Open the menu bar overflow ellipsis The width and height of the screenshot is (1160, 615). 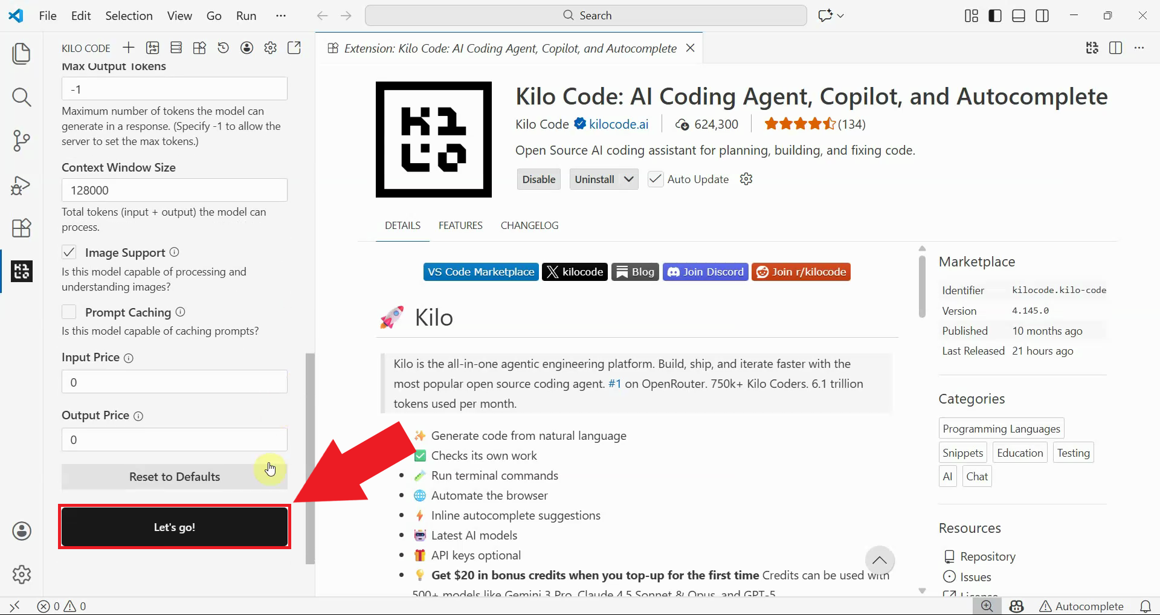[280, 16]
